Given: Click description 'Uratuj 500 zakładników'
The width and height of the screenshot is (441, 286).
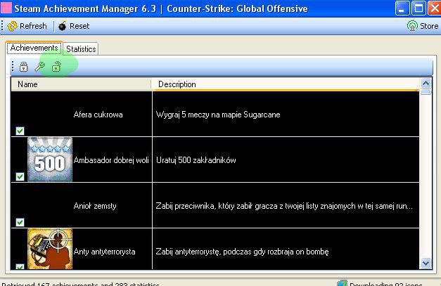Looking at the screenshot, I should (x=196, y=160).
